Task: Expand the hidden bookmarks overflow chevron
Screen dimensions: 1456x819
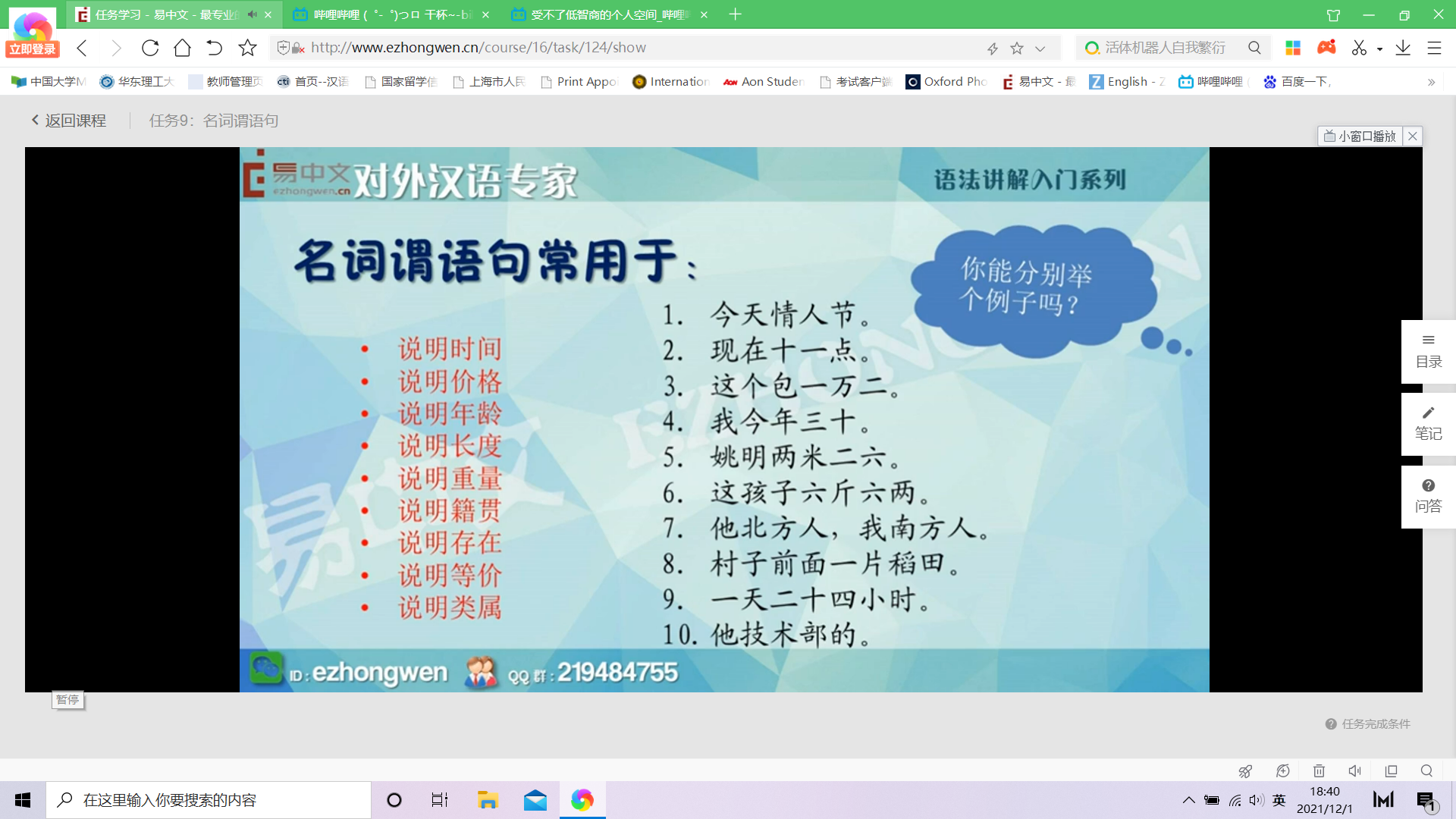Action: 1431,82
